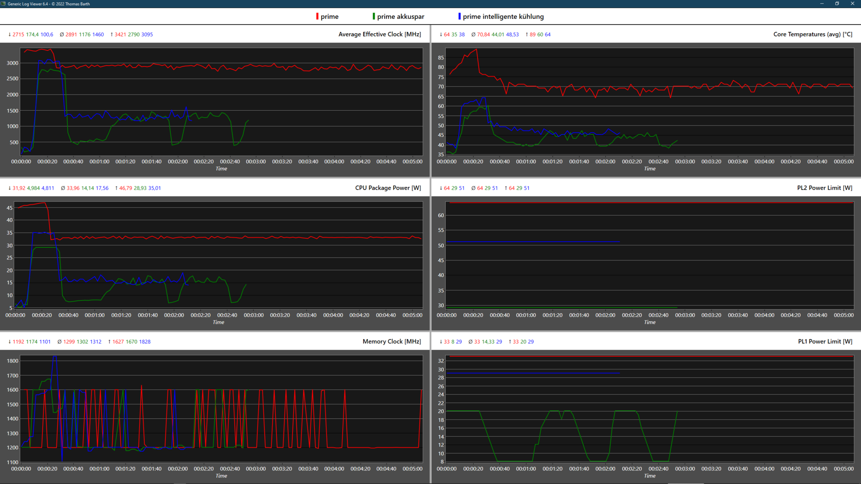Click the green prime akkuspar legend marker
The width and height of the screenshot is (861, 484).
(x=374, y=17)
